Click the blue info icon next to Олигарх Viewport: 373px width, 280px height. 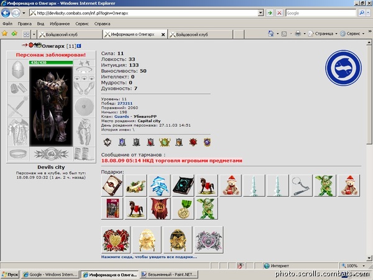point(79,46)
